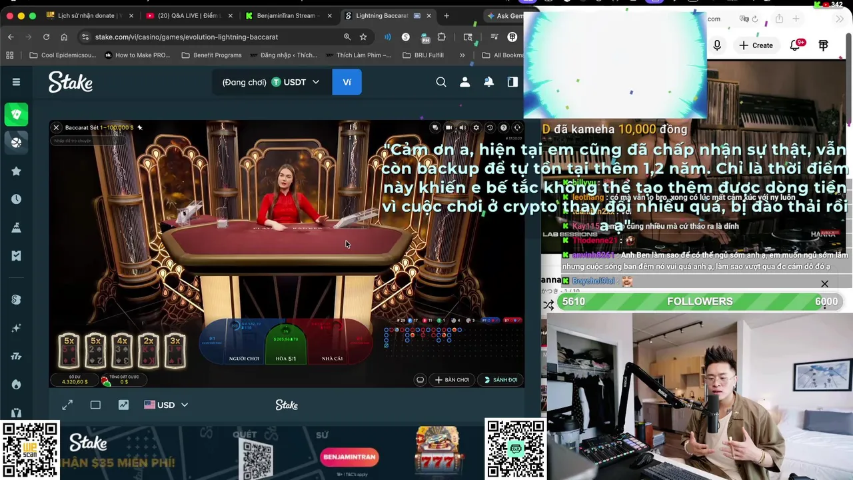
Task: Click the FOLLOWERS progress bar
Action: click(x=700, y=301)
